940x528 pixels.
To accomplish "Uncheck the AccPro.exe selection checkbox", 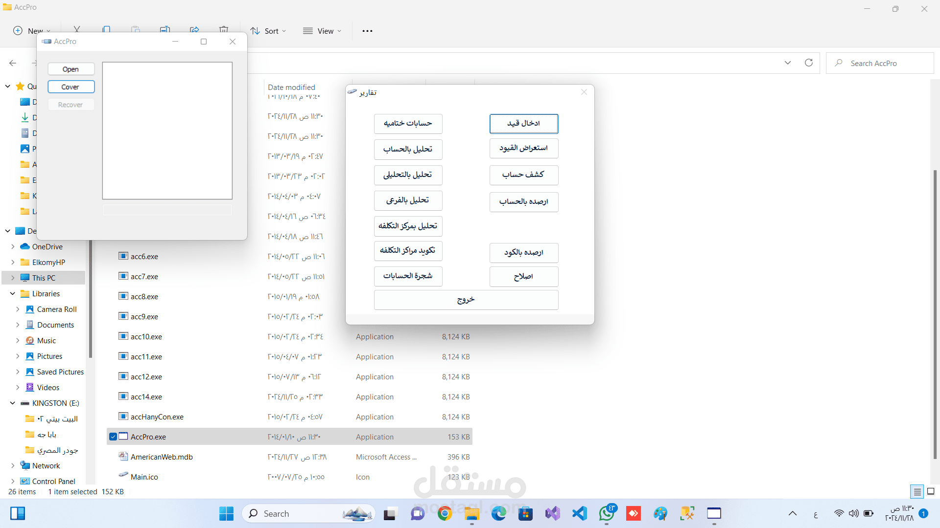I will click(113, 437).
